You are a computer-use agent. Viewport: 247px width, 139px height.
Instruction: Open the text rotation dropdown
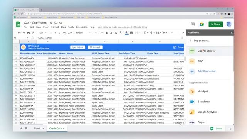click(x=165, y=33)
